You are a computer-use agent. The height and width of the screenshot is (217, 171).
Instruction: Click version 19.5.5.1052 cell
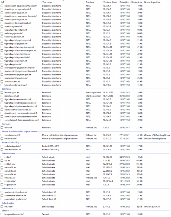click(108, 92)
